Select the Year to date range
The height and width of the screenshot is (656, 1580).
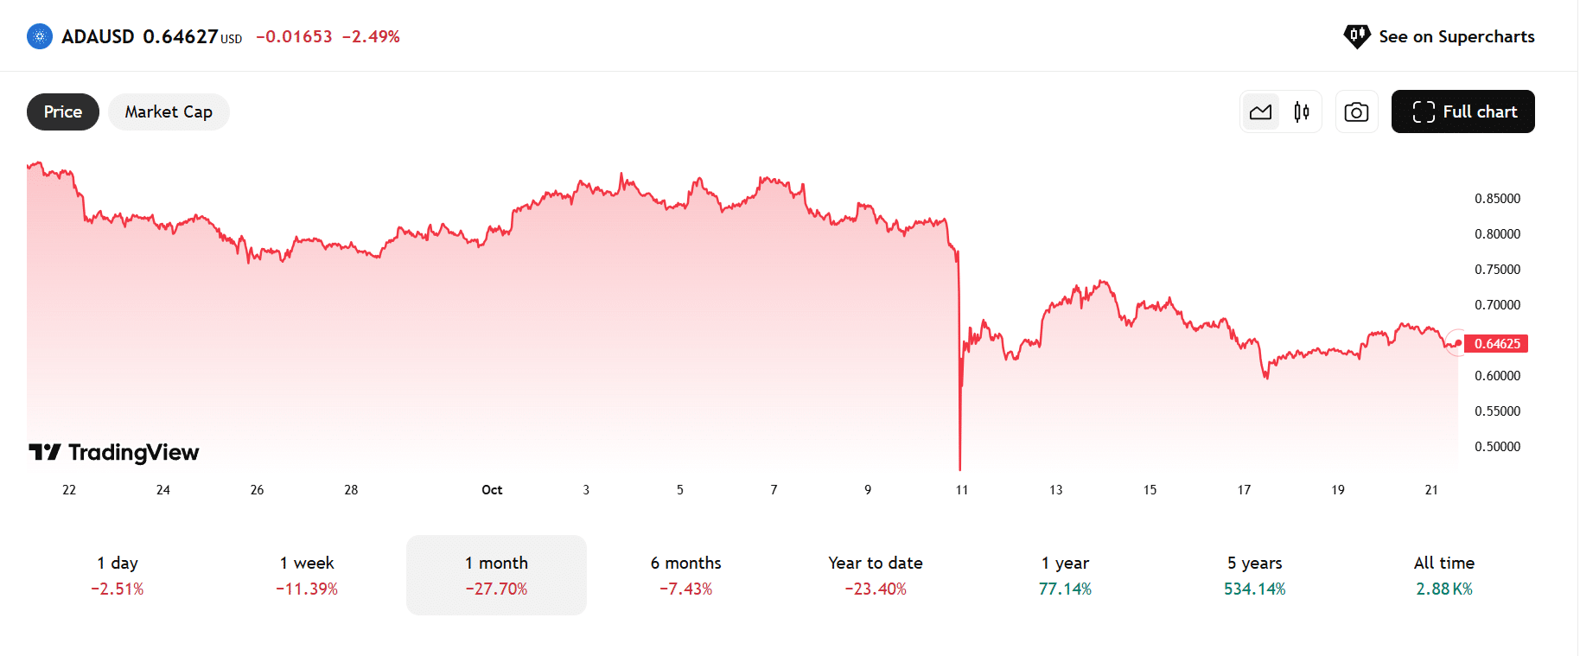tap(876, 575)
